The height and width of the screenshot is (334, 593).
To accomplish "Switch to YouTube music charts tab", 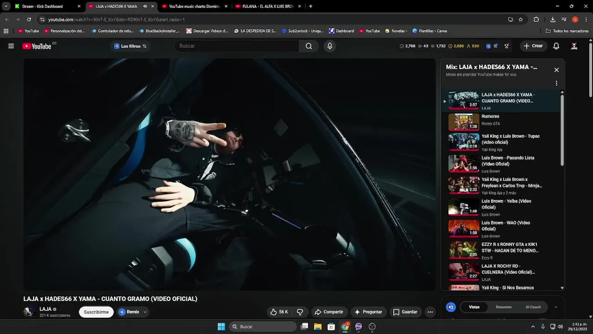I will [x=195, y=6].
